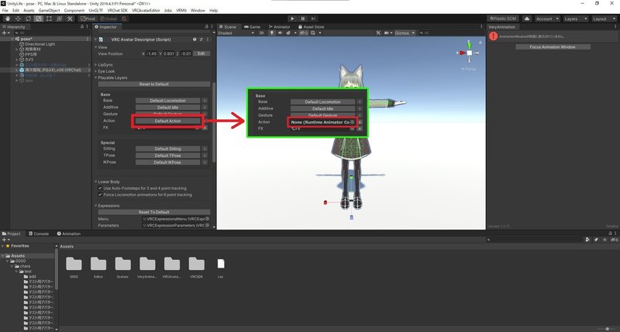Click the add plus in Project panel
Viewport: 620px width, 332px height.
(5, 240)
